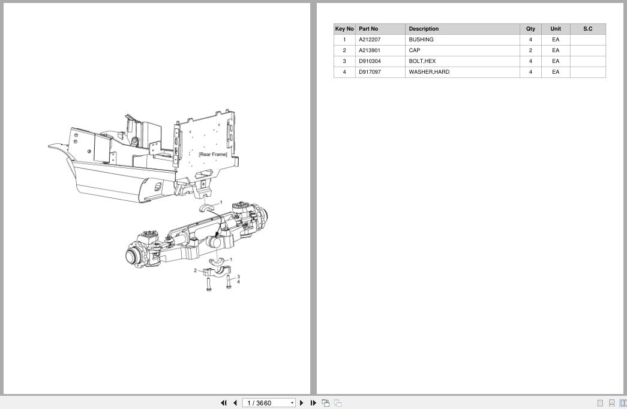Click callout 2 beside the cap in the diagram

[195, 270]
